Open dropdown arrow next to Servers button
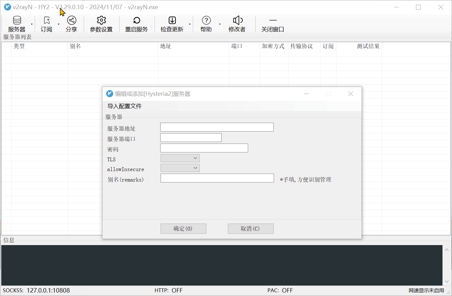Image resolution: width=452 pixels, height=296 pixels. (x=32, y=24)
